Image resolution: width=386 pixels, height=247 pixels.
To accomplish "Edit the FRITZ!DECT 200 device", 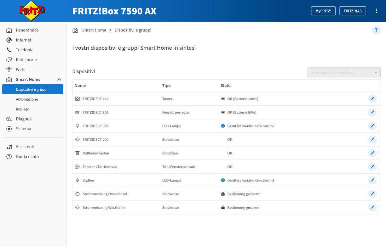I will [372, 139].
